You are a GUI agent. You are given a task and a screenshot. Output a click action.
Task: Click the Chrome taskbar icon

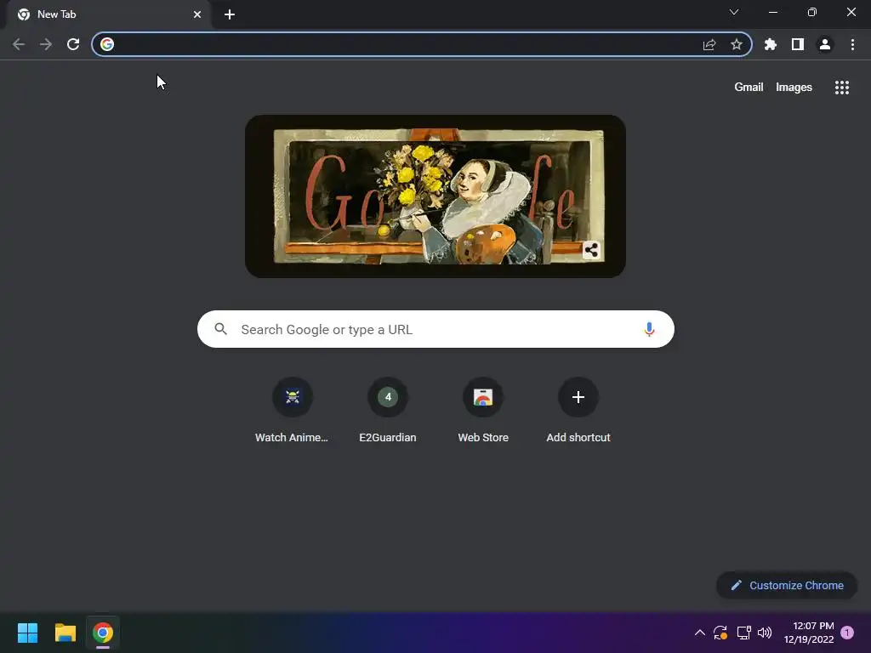pos(103,633)
